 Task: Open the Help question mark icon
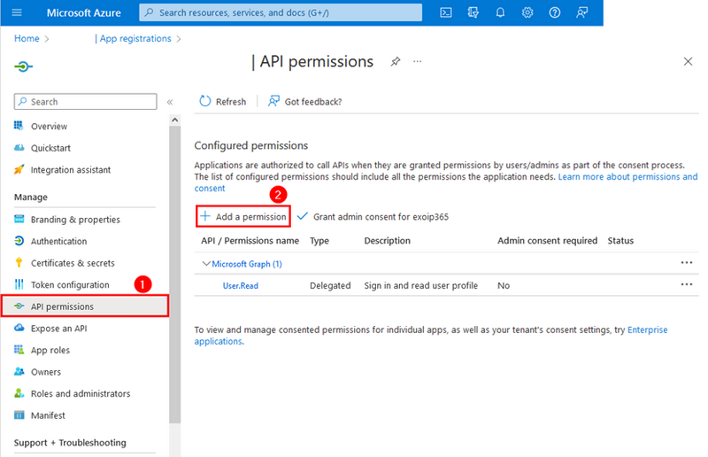(555, 12)
